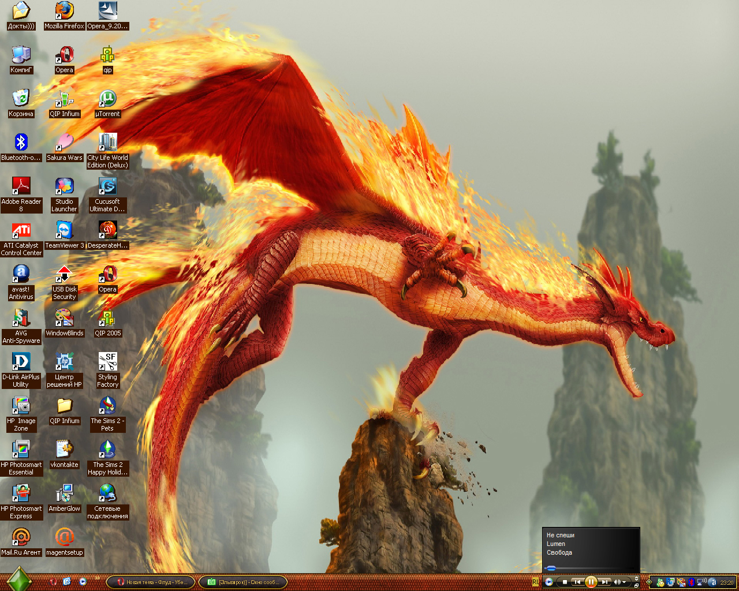Open the Компиг computer icon
Viewport: 739px width, 591px height.
tap(21, 59)
